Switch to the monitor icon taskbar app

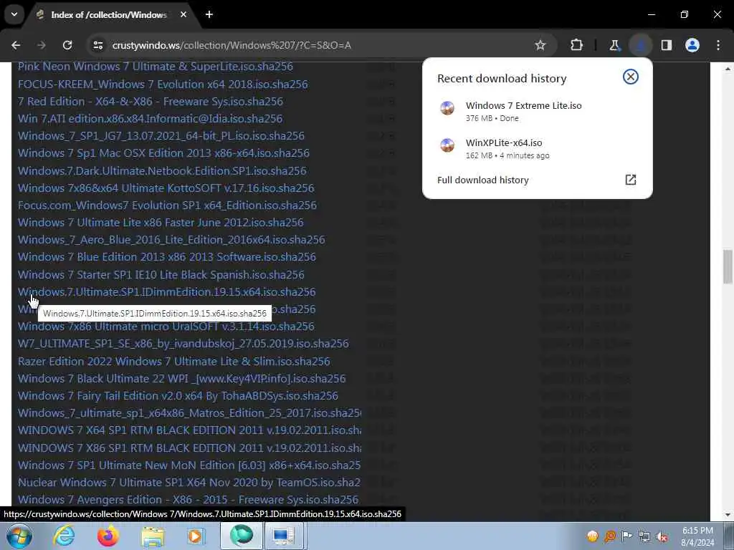click(x=284, y=536)
